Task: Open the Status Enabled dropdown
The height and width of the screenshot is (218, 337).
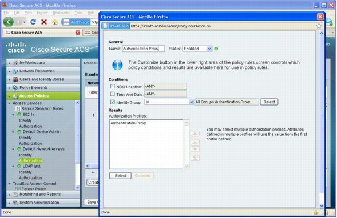Action: tap(197, 49)
